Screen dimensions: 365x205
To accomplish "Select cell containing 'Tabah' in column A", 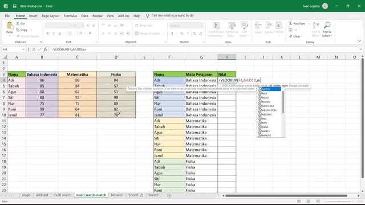I will 17,86.
